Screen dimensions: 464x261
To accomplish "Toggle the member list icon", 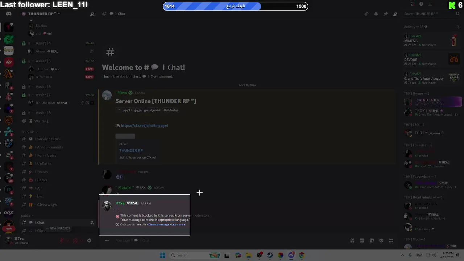I will click(395, 14).
